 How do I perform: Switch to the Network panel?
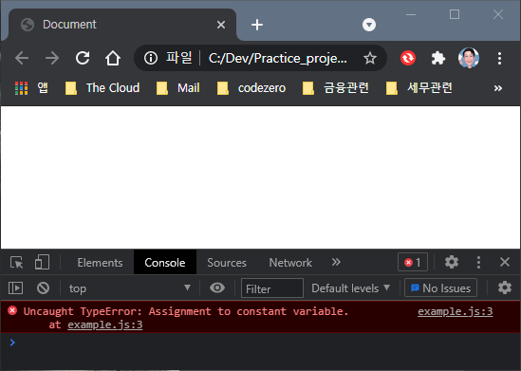coord(290,263)
